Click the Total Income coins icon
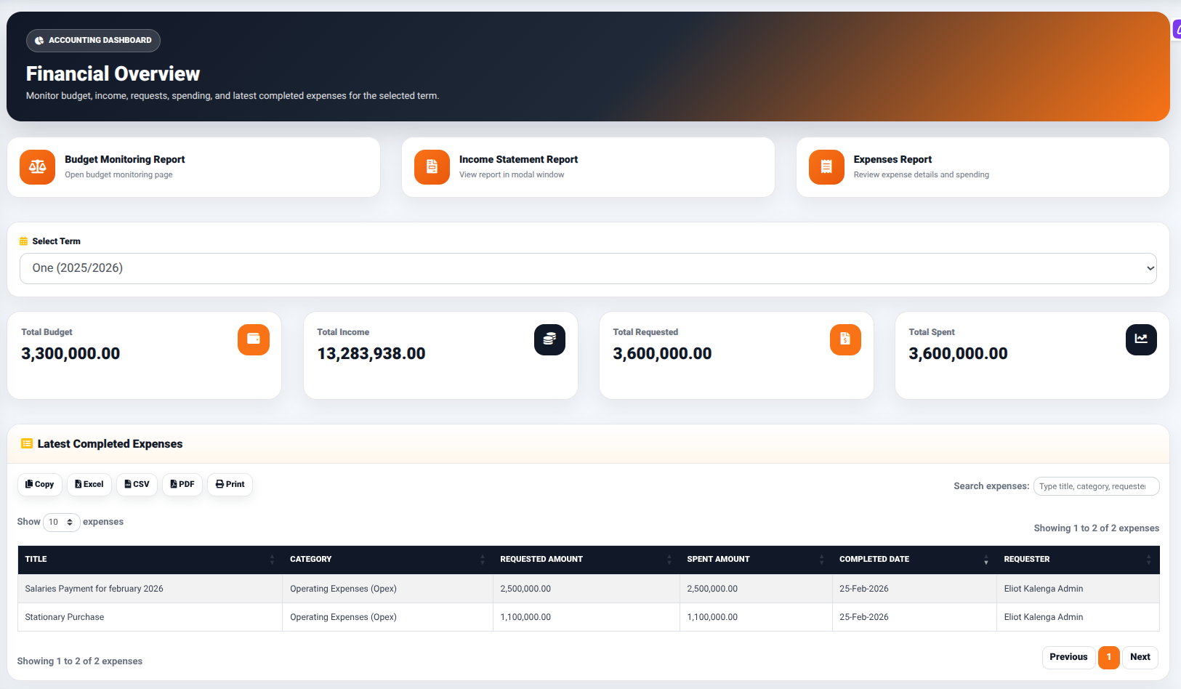1181x689 pixels. pos(549,339)
